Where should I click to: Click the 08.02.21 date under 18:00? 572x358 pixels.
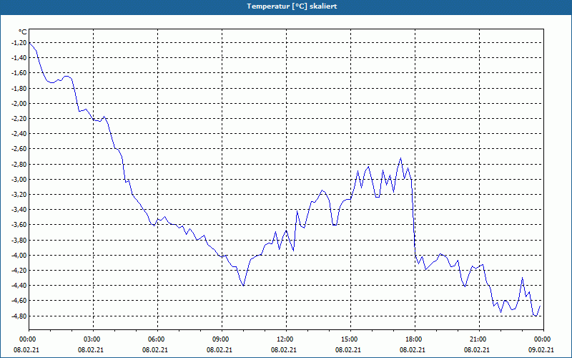tap(413, 350)
